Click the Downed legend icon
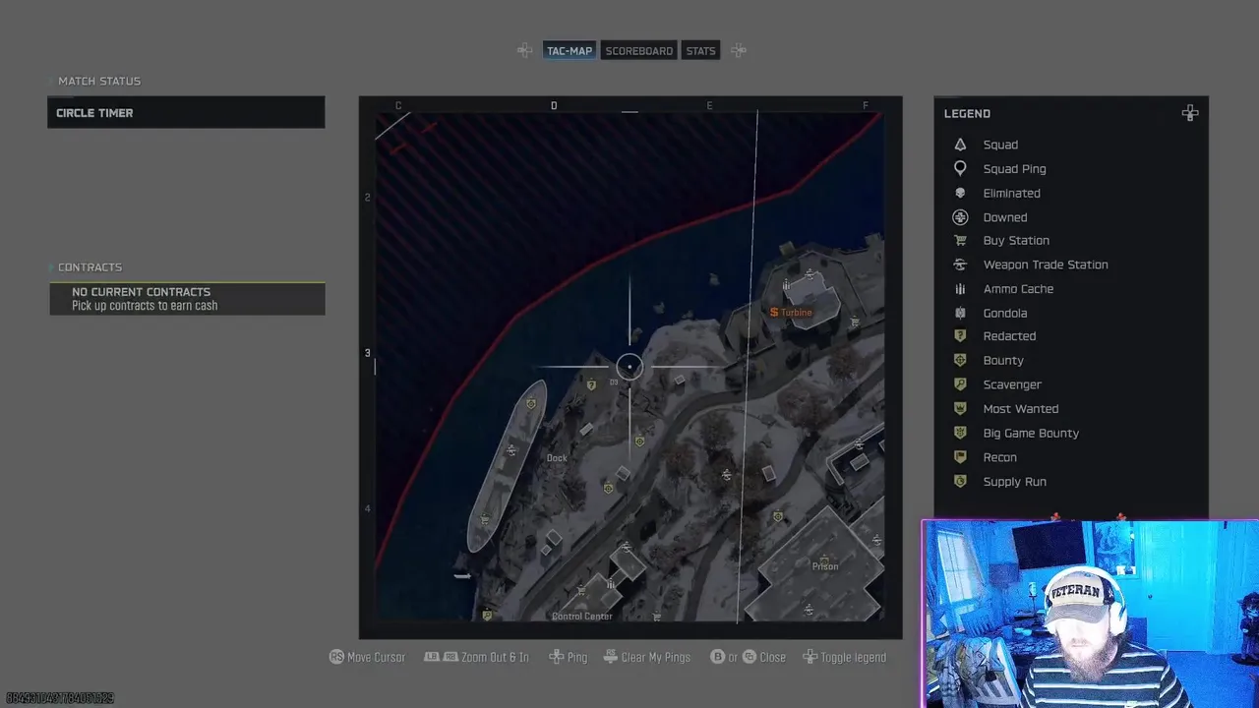 click(960, 217)
